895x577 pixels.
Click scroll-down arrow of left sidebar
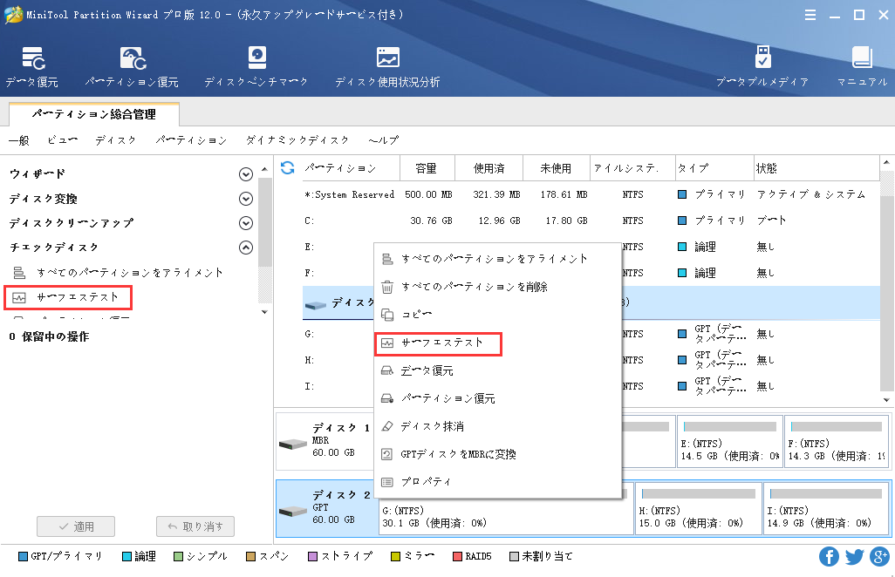[264, 312]
